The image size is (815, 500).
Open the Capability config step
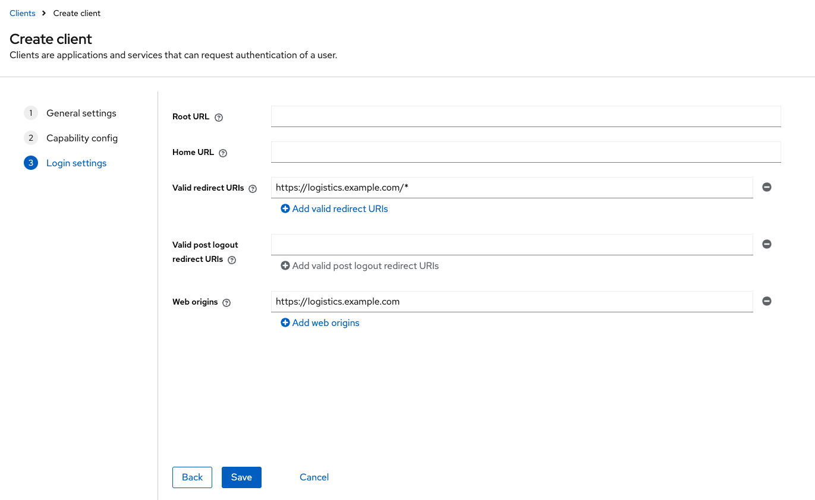pos(82,138)
